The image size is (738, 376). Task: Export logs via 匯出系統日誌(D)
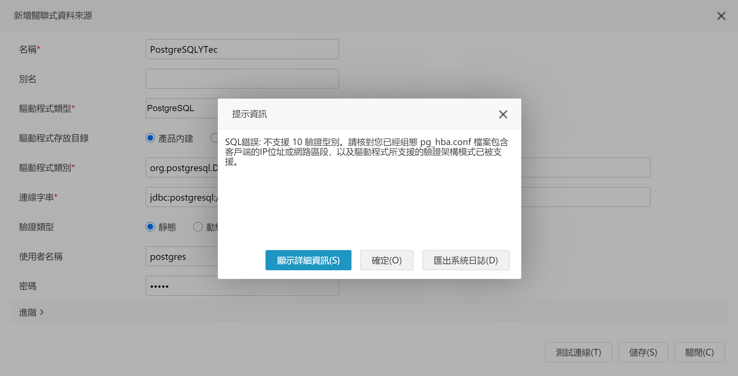(466, 260)
